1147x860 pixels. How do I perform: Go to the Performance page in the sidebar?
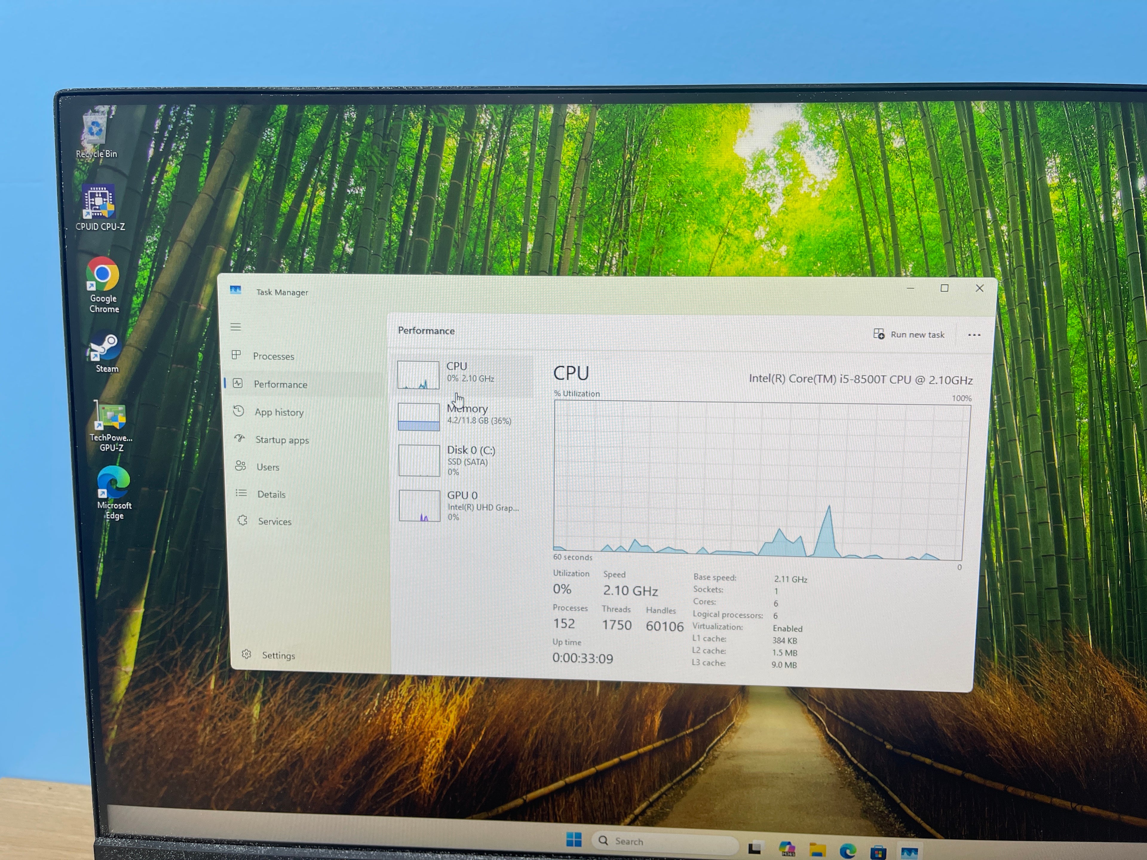pos(303,384)
